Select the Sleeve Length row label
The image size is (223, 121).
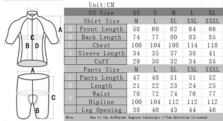pyautogui.click(x=101, y=53)
